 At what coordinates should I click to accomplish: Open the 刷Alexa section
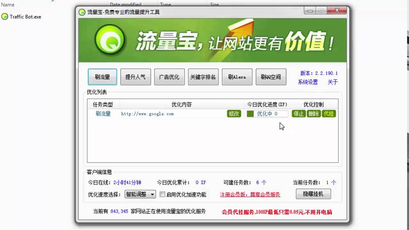coord(237,77)
